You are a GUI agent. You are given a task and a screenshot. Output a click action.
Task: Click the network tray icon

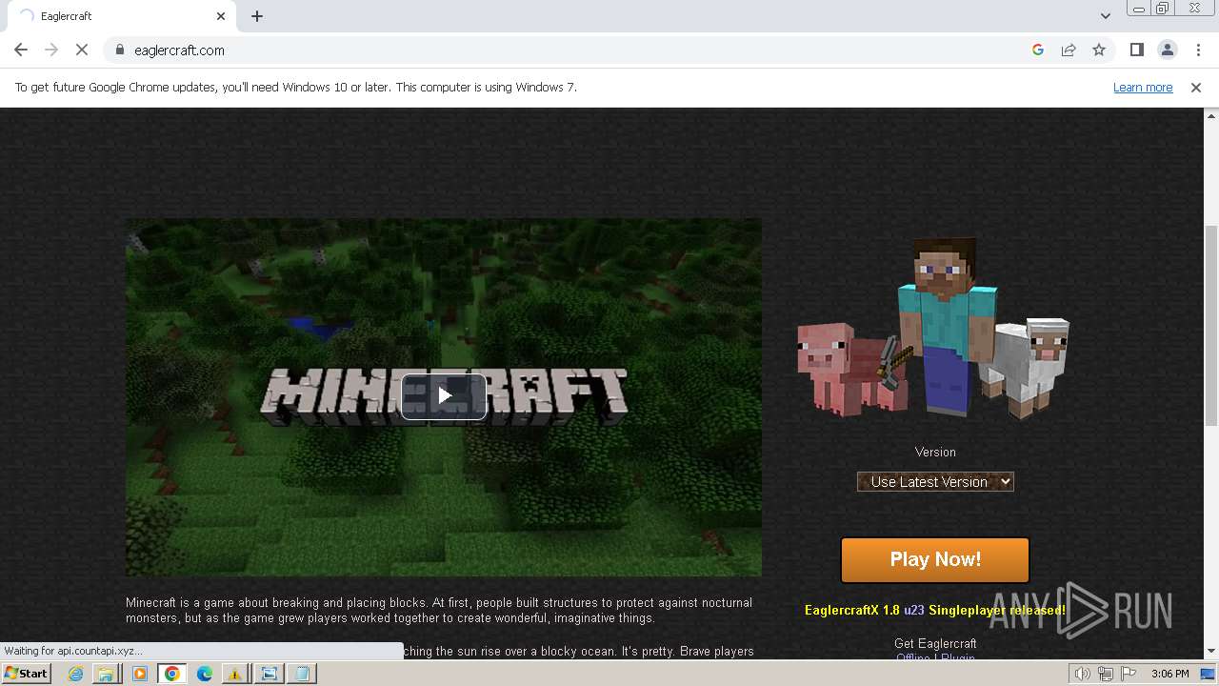point(1106,674)
